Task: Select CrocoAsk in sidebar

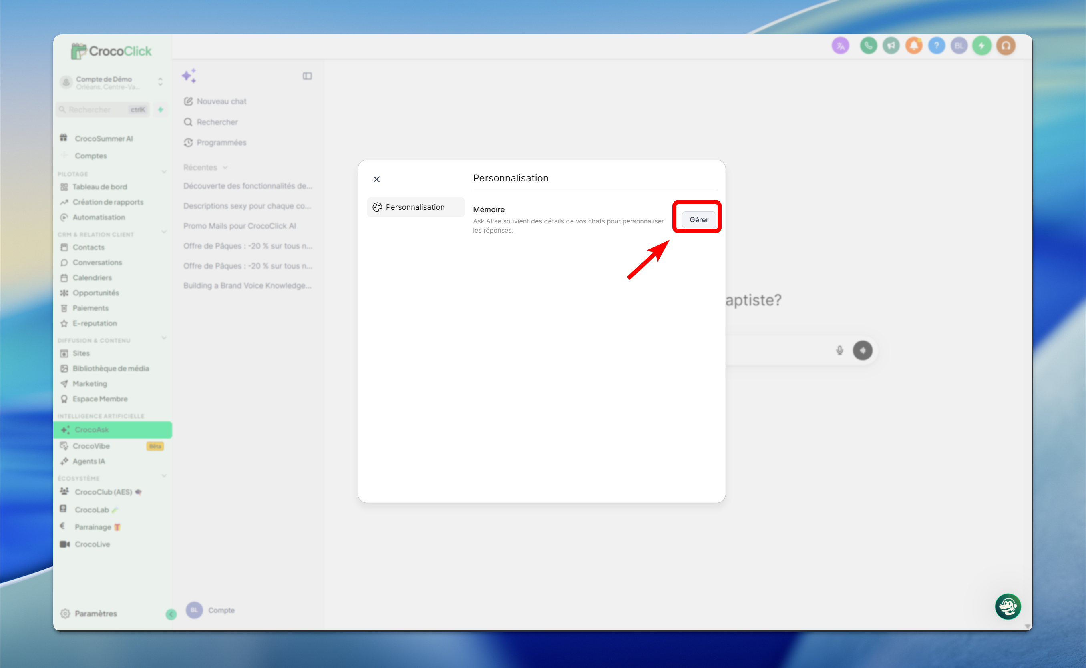Action: pyautogui.click(x=113, y=430)
